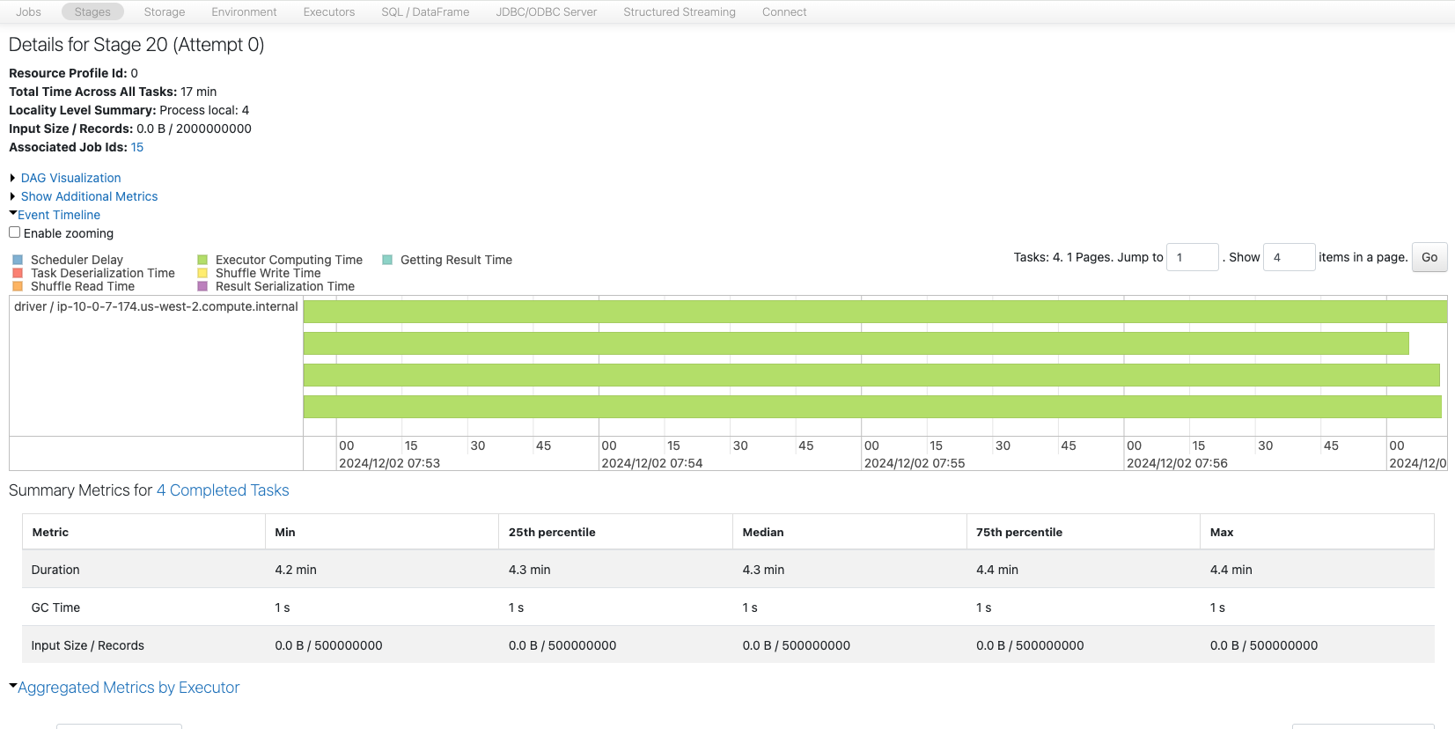Open the Jobs tab

(x=28, y=12)
